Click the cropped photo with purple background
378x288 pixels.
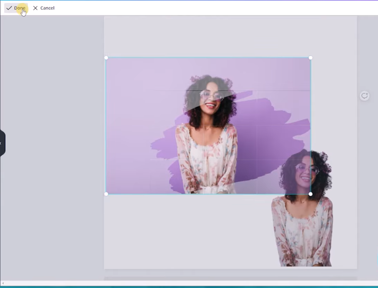pyautogui.click(x=208, y=126)
